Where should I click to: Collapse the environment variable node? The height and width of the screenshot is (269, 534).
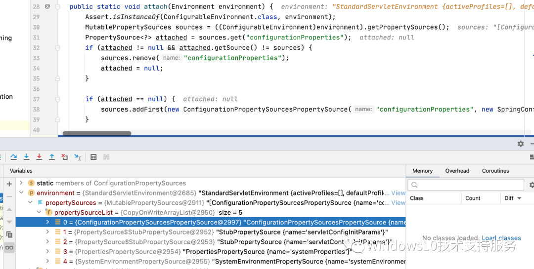(21, 193)
